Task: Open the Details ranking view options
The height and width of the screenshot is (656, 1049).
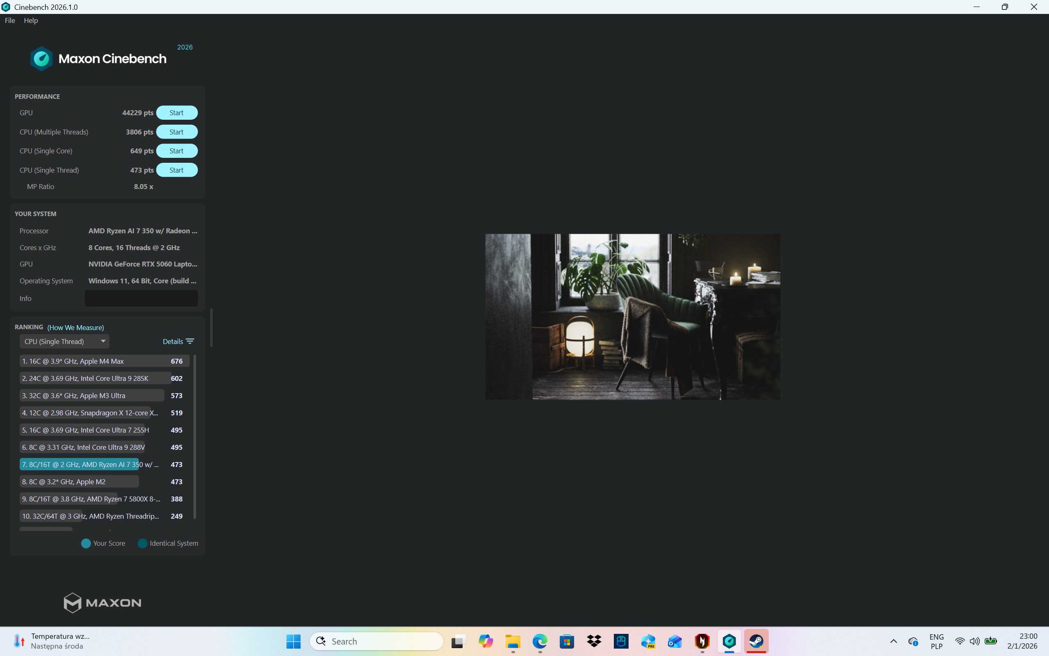Action: 173,342
